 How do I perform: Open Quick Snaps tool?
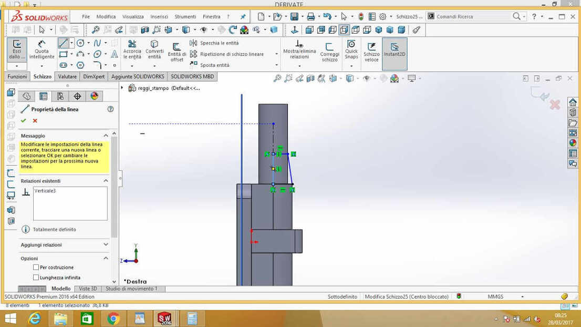tap(351, 49)
